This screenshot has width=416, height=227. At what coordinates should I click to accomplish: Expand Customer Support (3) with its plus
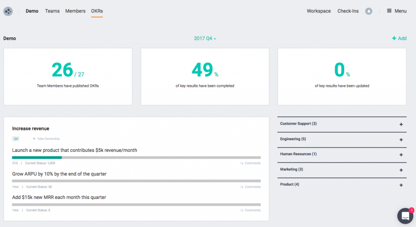[x=401, y=124]
